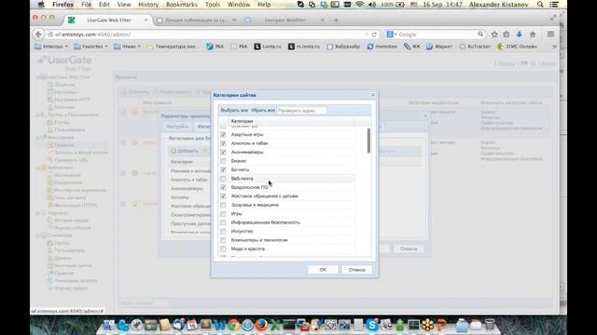Check the Игры category checkbox

pyautogui.click(x=223, y=213)
